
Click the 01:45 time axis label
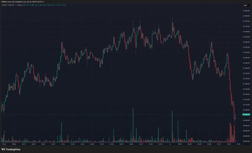(x=238, y=144)
